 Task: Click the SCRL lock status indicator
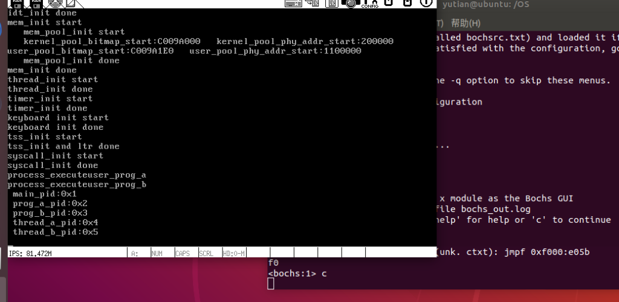(206, 253)
